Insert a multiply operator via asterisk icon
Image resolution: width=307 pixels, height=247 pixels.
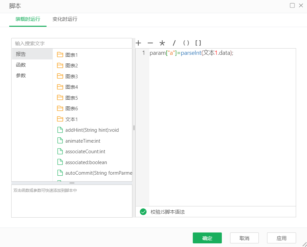[162, 43]
